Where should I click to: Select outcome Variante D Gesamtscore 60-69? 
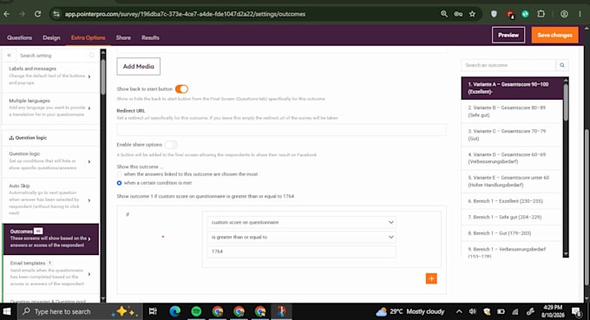click(x=512, y=158)
